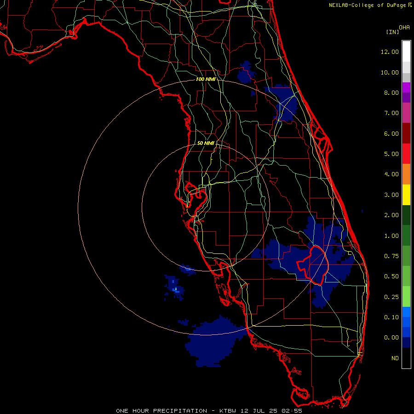
Task: Click the OHA product label
Action: (404, 27)
